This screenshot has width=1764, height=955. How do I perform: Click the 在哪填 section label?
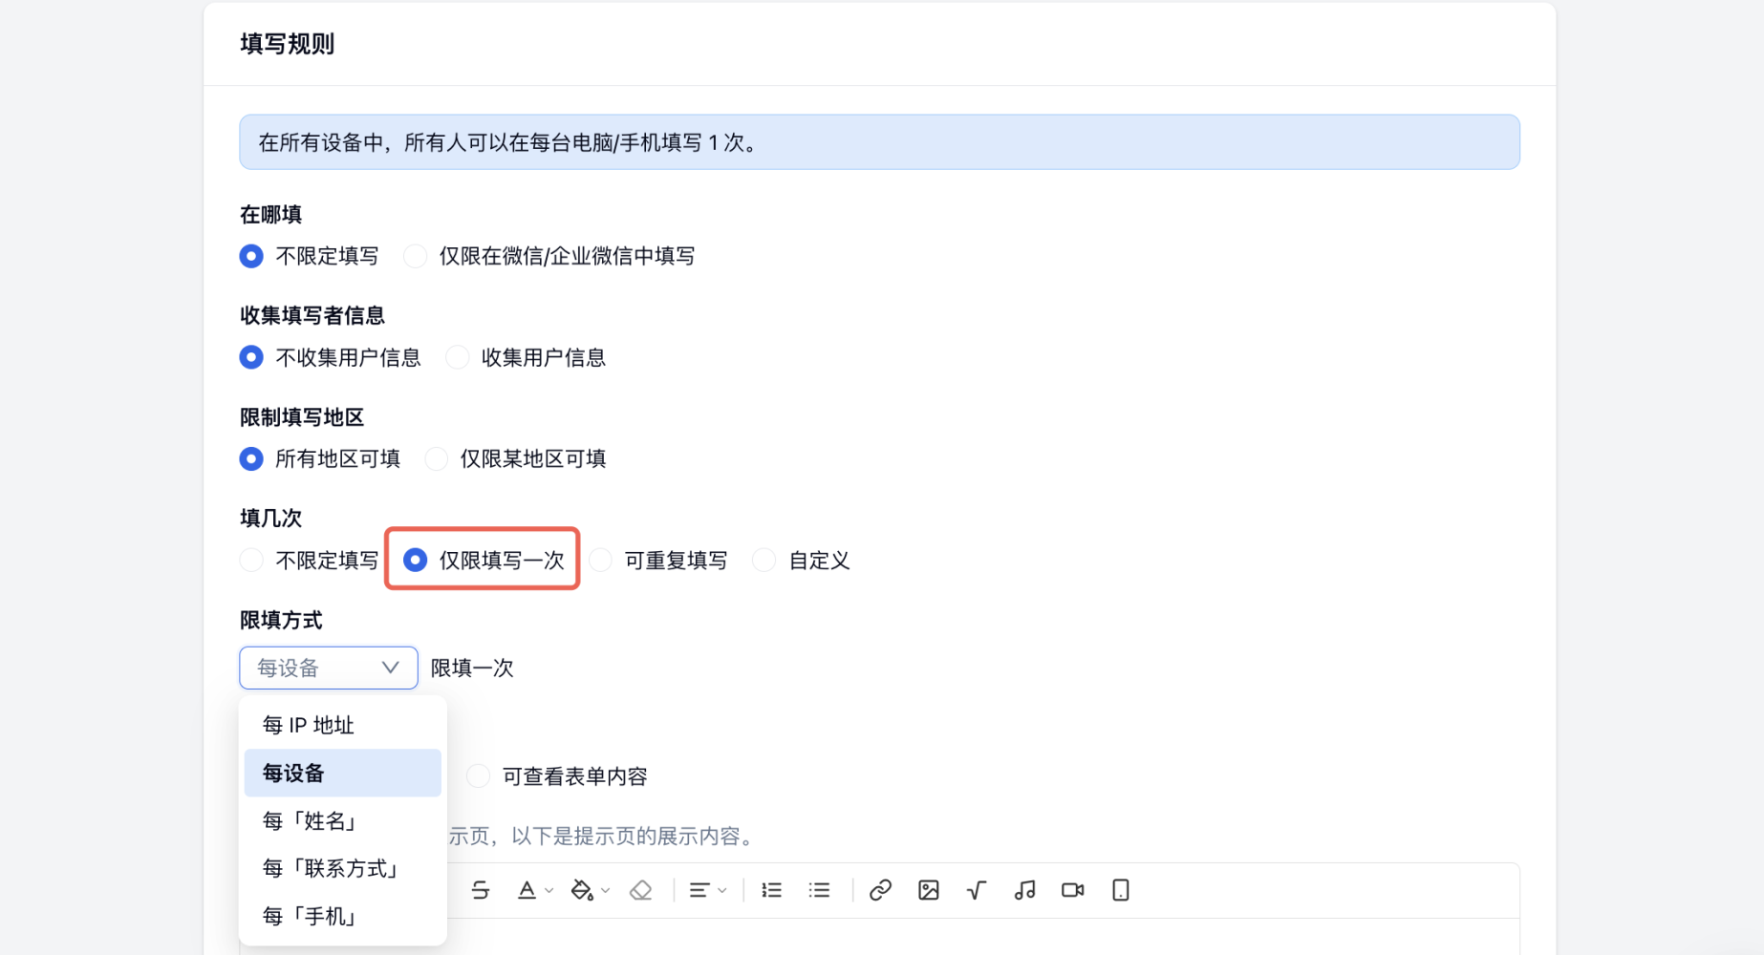tap(270, 214)
